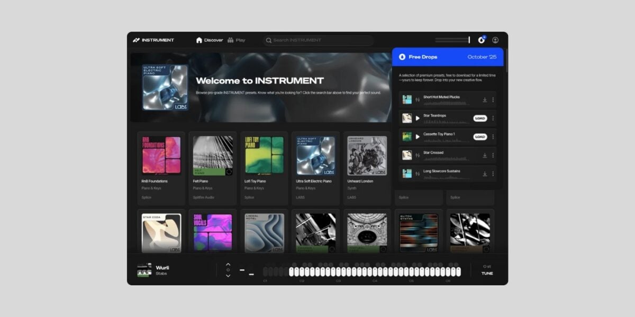
Task: Click the INSTRUMENT logo icon
Action: pos(137,40)
